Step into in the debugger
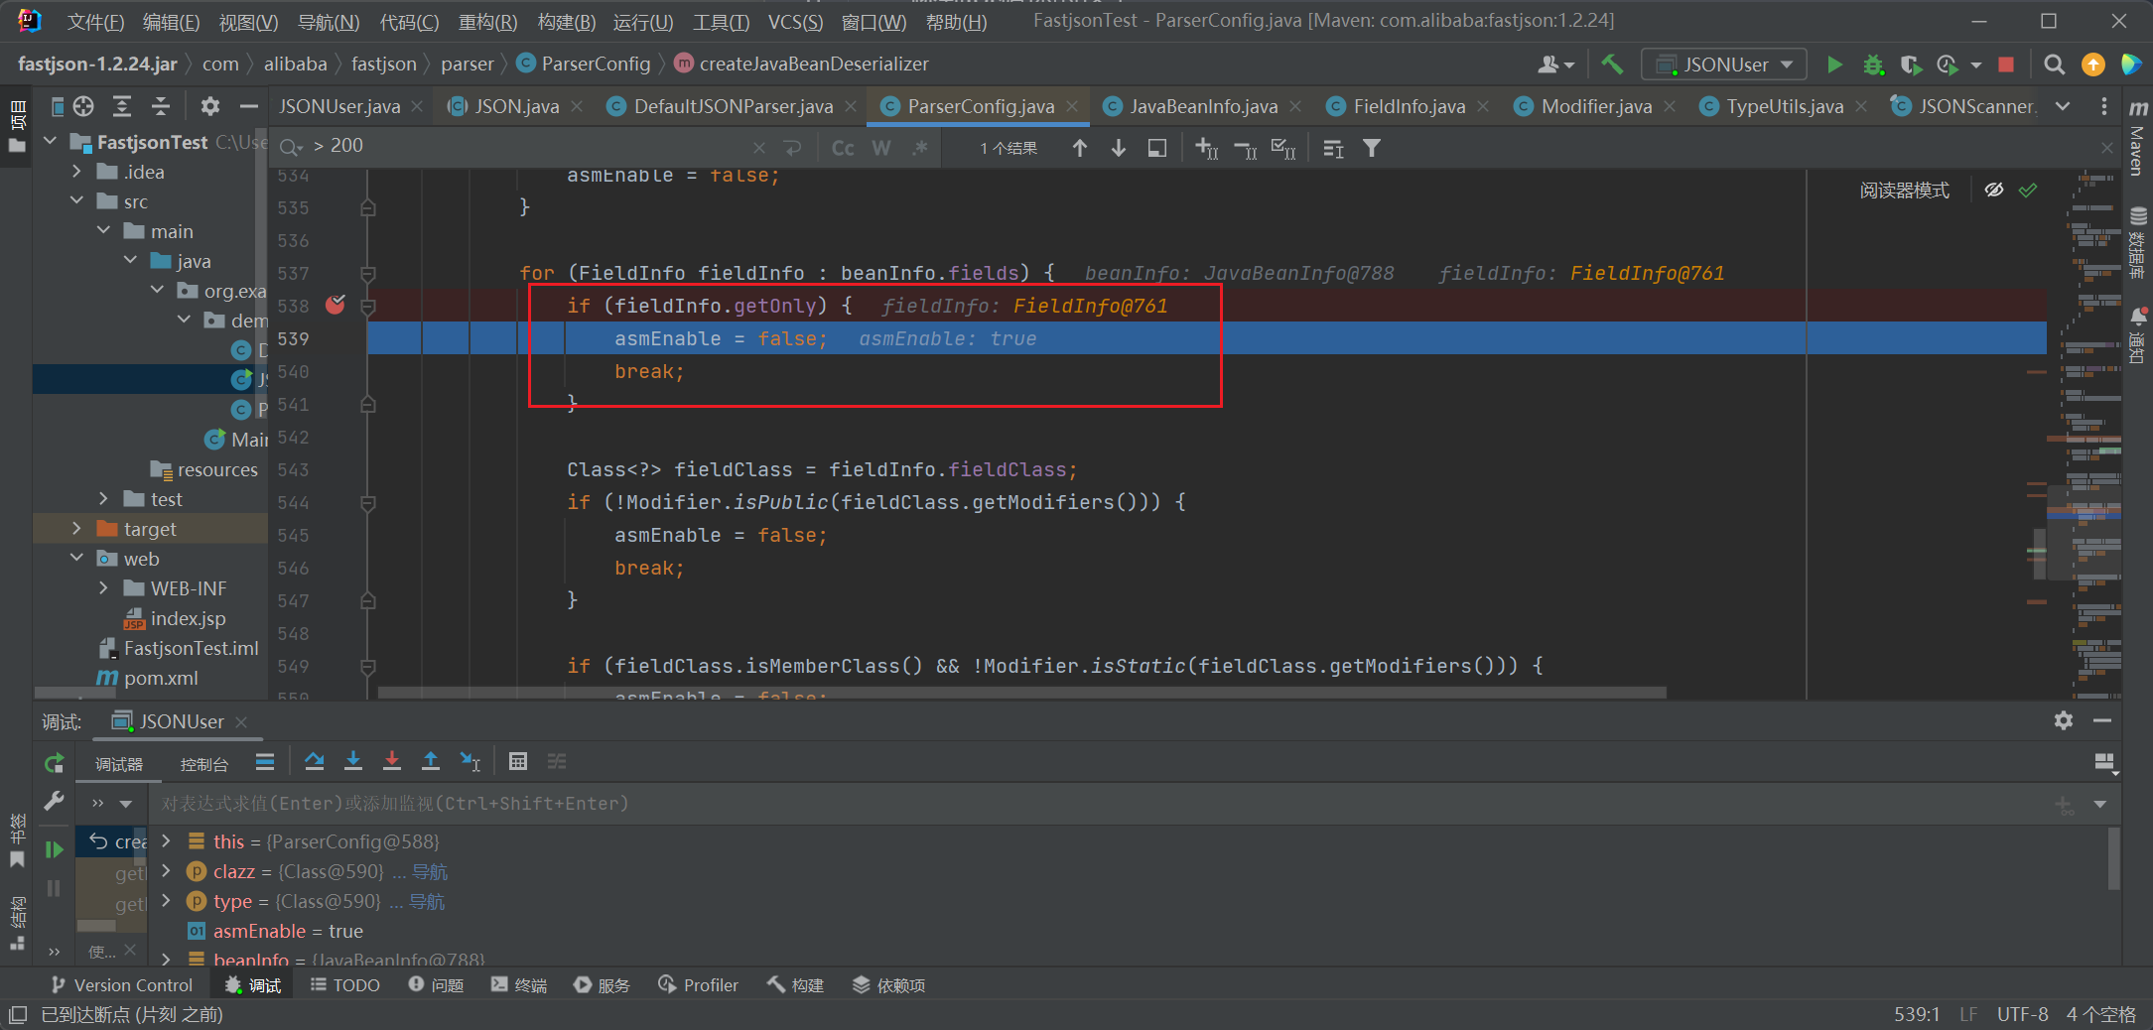Image resolution: width=2153 pixels, height=1030 pixels. point(353,761)
